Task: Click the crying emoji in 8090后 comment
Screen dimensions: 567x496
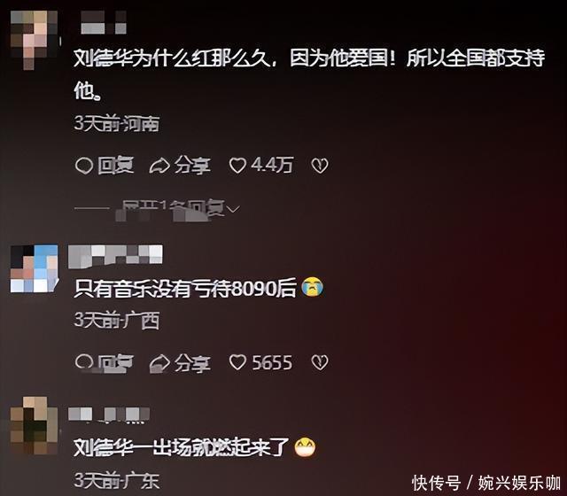Action: tap(313, 287)
